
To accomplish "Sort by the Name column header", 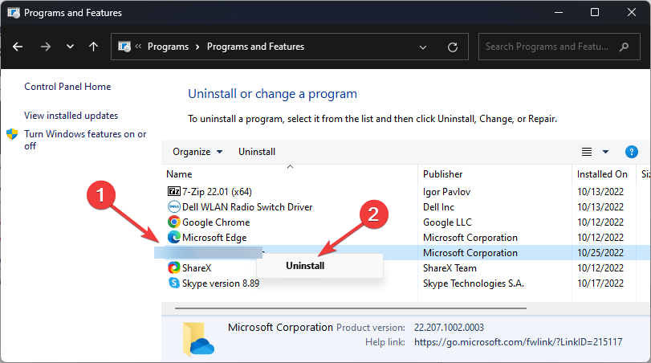I will (179, 174).
